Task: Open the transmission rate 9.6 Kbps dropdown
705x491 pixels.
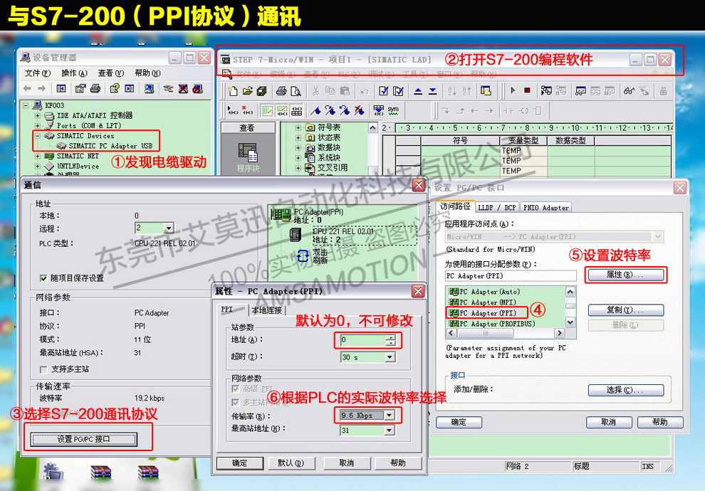Action: [389, 416]
